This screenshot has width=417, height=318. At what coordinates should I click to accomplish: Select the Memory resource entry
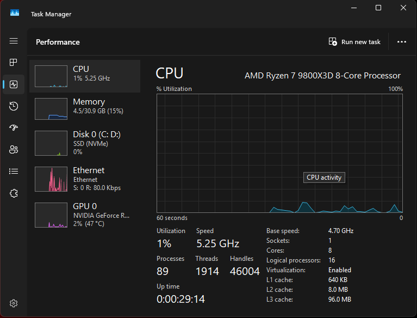(x=85, y=109)
